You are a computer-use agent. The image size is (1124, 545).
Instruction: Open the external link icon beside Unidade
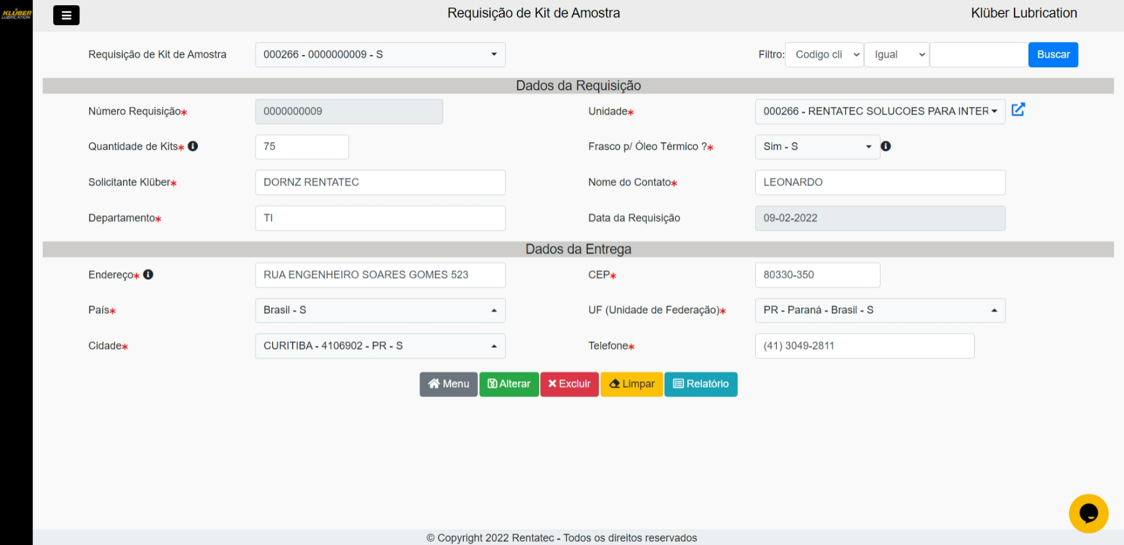click(1018, 110)
